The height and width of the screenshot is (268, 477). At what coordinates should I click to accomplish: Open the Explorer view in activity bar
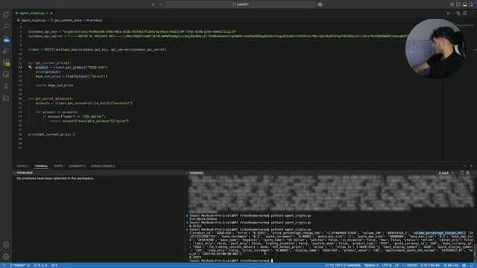point(6,15)
